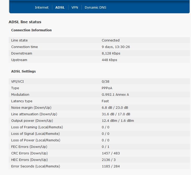Screen dimensions: 191x175
Task: Go to the Dynamic DNS tab
Action: (x=95, y=8)
